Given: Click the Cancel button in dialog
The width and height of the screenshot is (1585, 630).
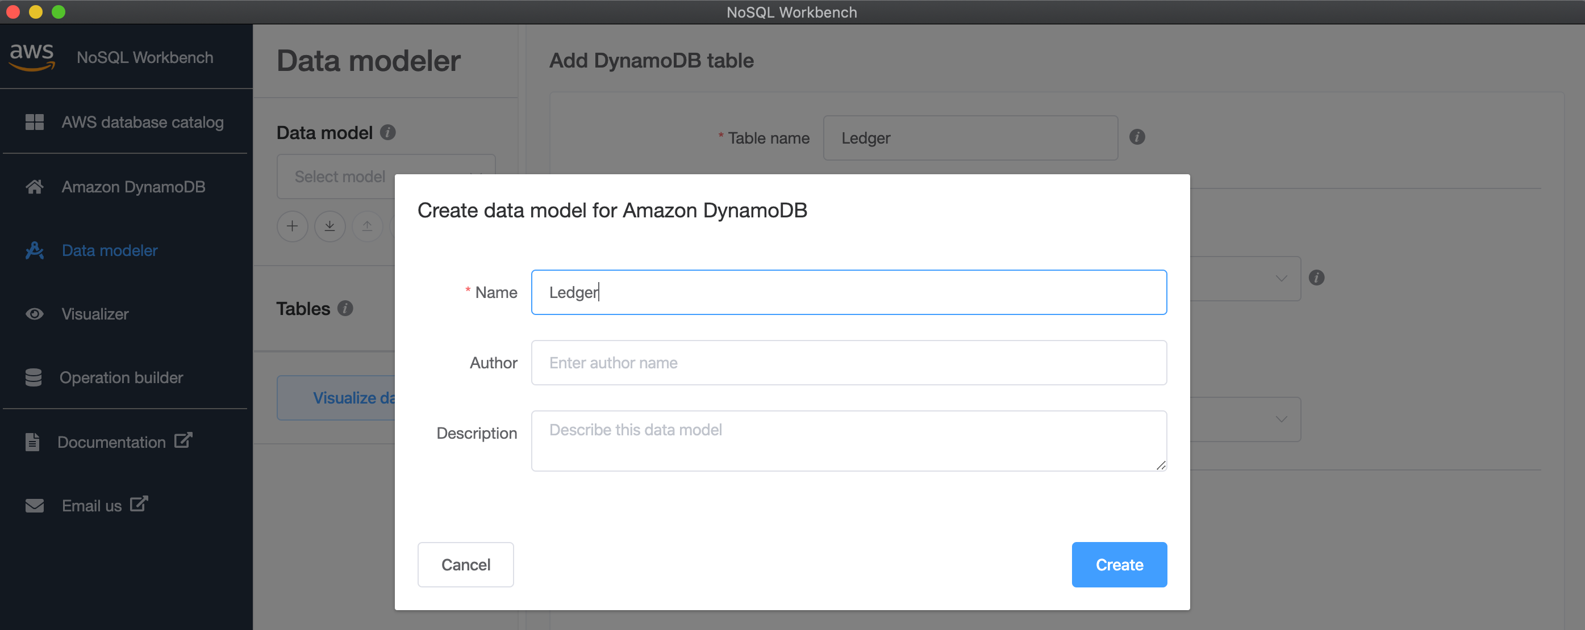Looking at the screenshot, I should tap(466, 564).
